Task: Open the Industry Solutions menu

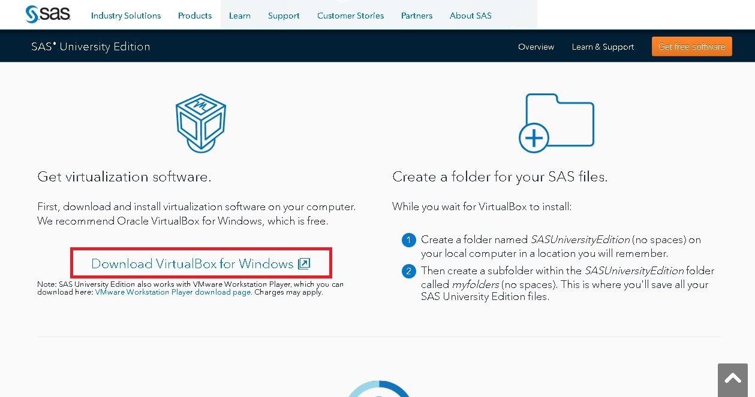Action: pyautogui.click(x=126, y=16)
